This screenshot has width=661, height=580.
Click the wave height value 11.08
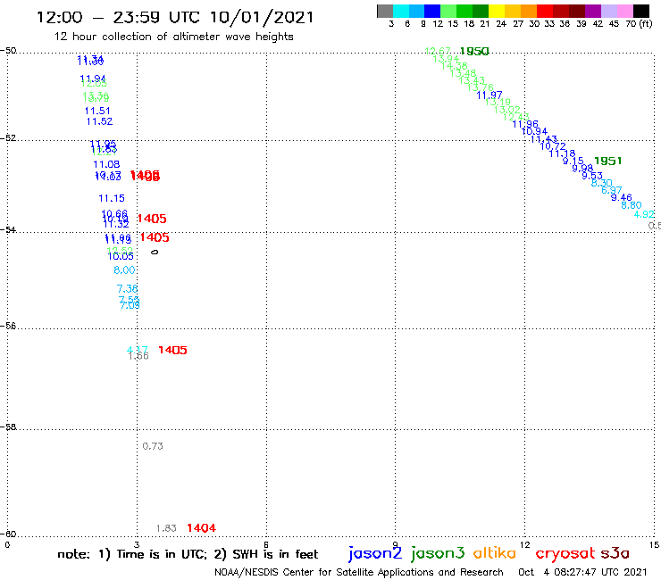pyautogui.click(x=106, y=165)
